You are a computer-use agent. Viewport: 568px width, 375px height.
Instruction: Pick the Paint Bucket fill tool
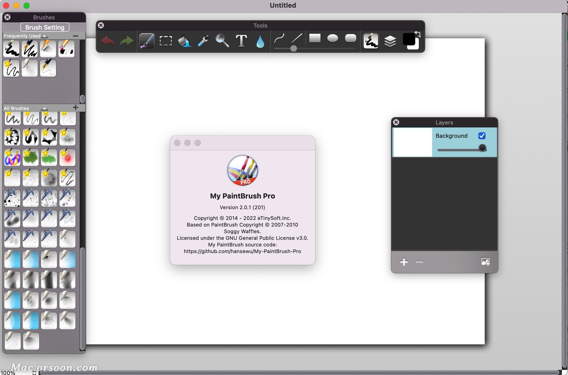185,41
